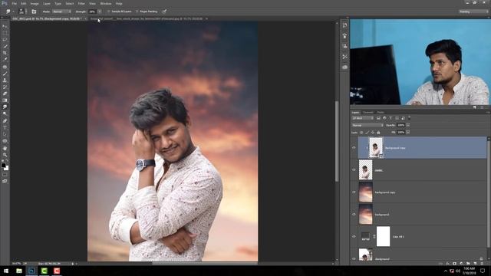Open the Strength slider arrow
Viewport: 491px width, 276px height.
point(100,11)
